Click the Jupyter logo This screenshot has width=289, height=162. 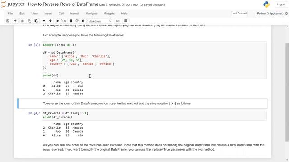13,4
